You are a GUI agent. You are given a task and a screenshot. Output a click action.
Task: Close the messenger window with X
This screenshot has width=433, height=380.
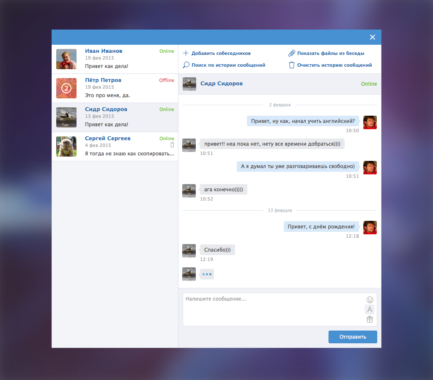373,37
